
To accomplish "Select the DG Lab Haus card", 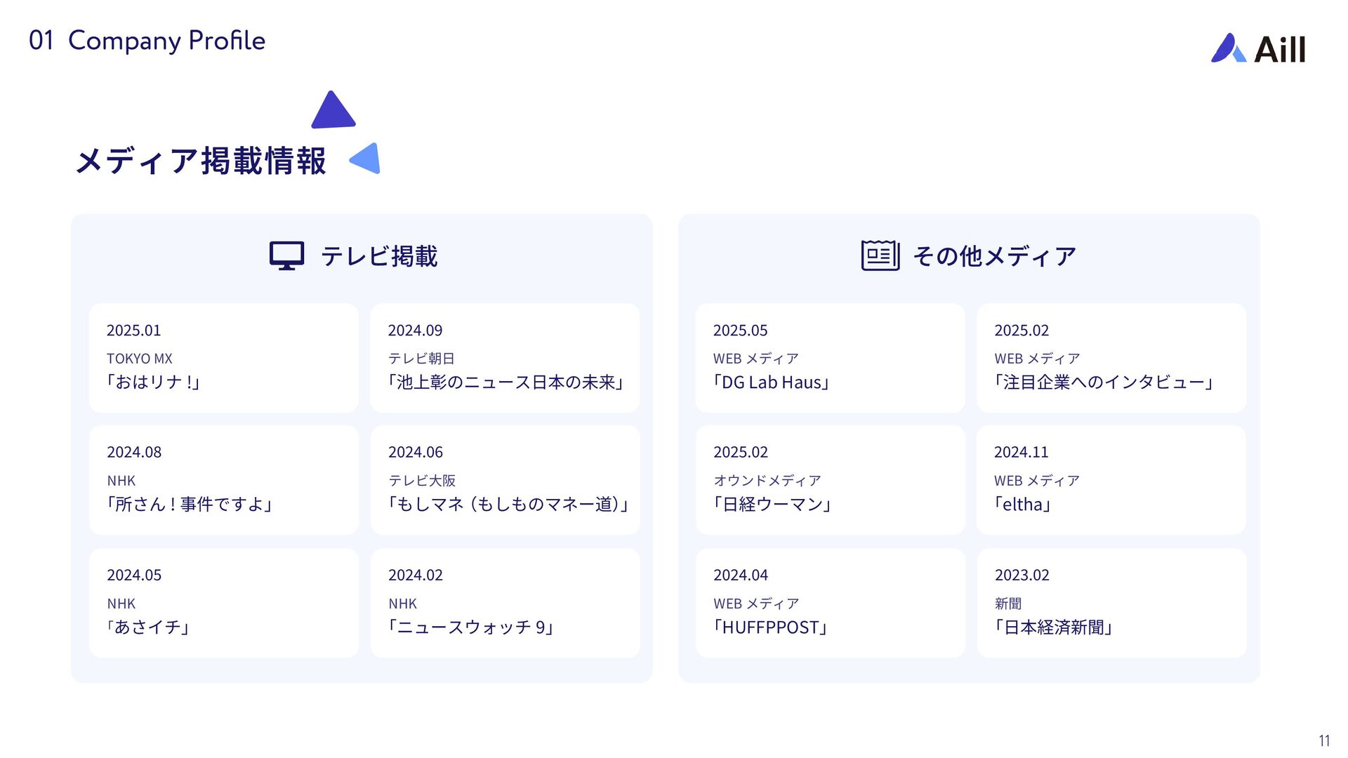I will [830, 358].
